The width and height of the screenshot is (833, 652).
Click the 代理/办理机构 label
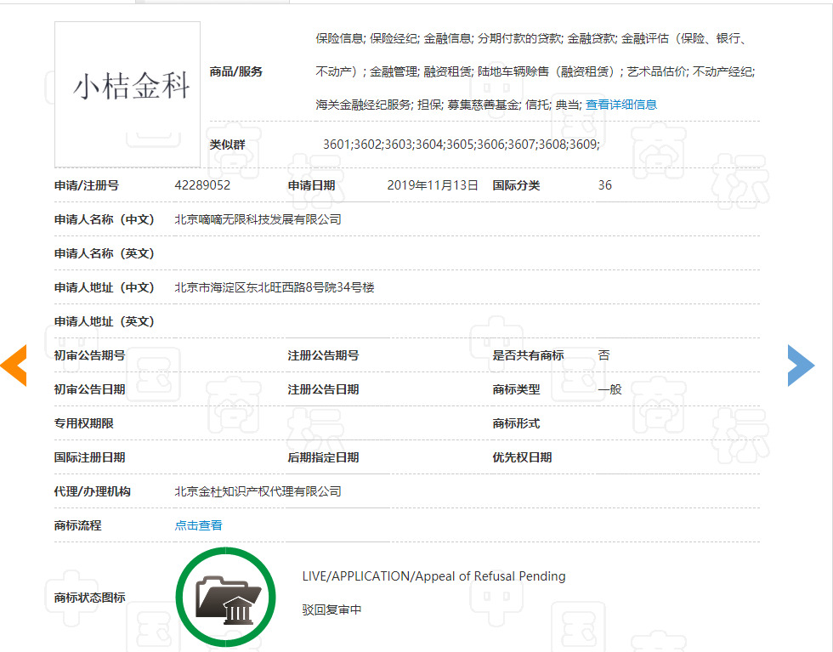(x=93, y=491)
